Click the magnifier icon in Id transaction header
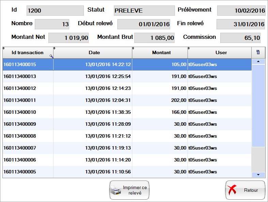268x202 pixels. 51,57
